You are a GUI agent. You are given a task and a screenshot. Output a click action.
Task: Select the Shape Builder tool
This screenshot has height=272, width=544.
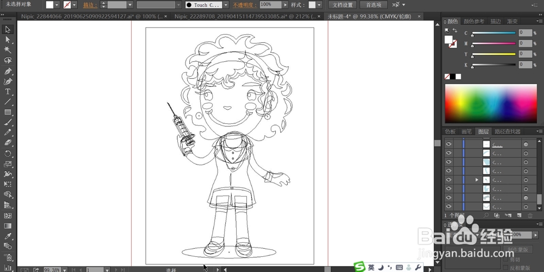click(8, 194)
